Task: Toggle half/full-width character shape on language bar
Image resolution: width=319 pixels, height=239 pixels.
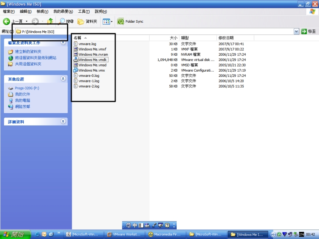Action: click(141, 225)
